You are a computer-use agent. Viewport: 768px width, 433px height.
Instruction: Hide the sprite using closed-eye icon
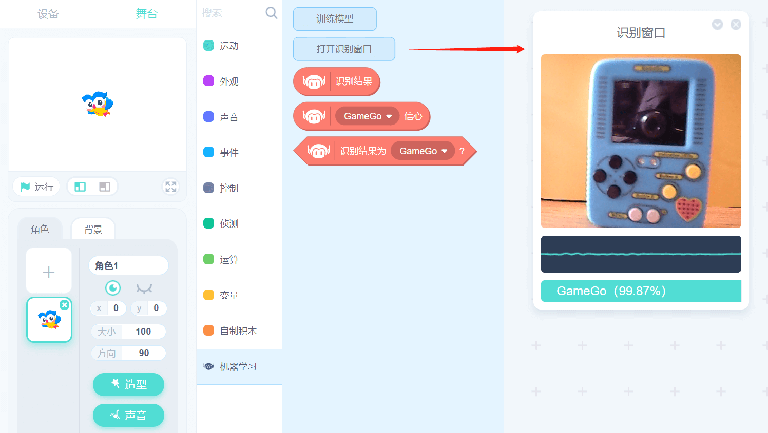coord(144,288)
